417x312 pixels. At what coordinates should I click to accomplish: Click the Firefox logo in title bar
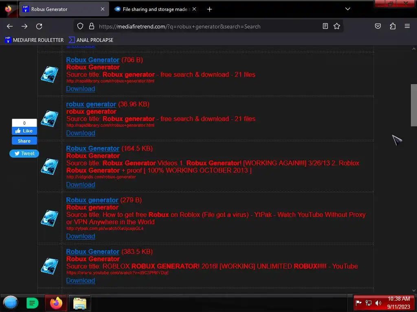(x=8, y=9)
